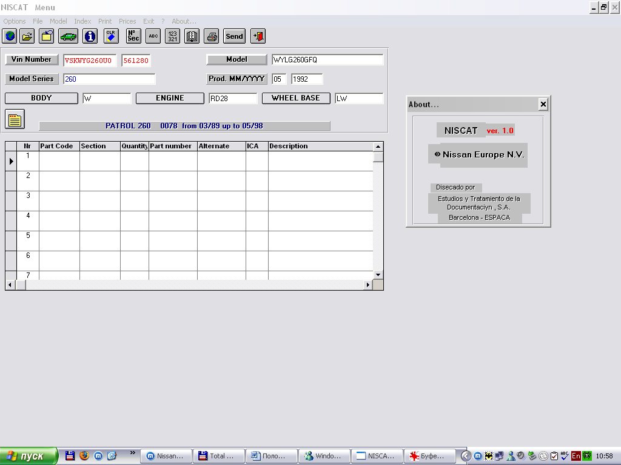Select the ABC alphabetical index icon
The height and width of the screenshot is (465, 621).
point(153,36)
